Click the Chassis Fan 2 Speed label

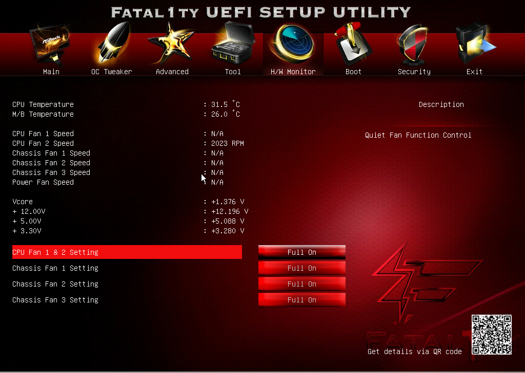pyautogui.click(x=51, y=162)
